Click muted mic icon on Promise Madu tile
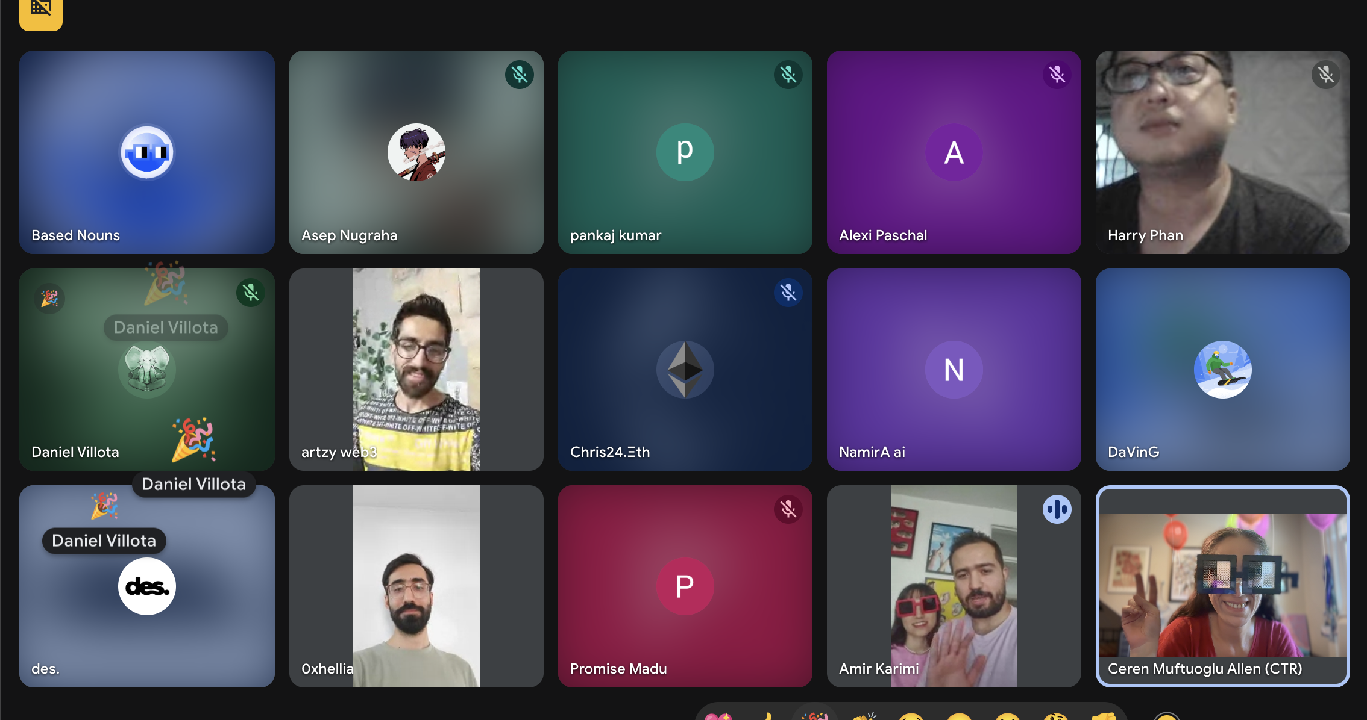This screenshot has width=1367, height=720. tap(788, 509)
